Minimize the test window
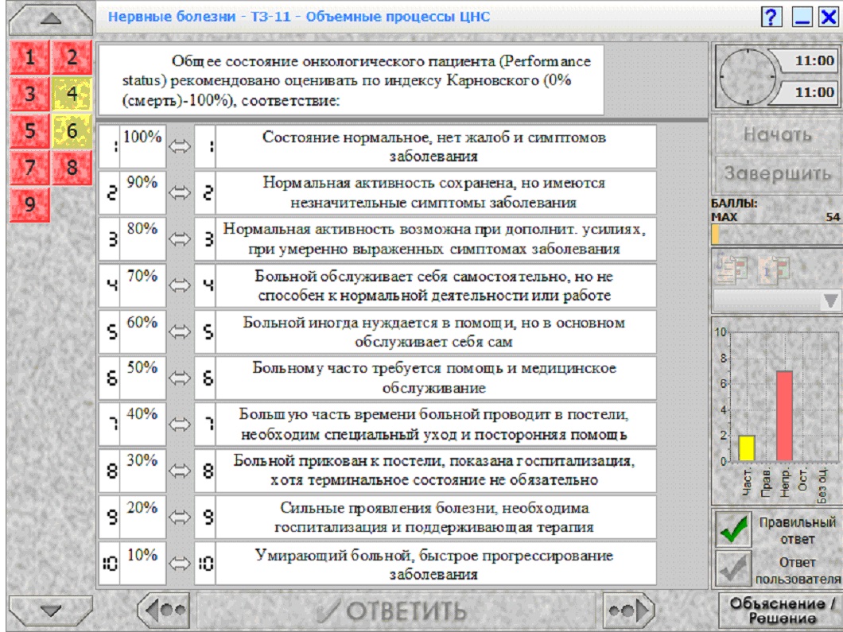Image resolution: width=843 pixels, height=632 pixels. (x=802, y=17)
